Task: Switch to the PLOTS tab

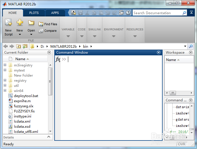Action: (x=34, y=13)
